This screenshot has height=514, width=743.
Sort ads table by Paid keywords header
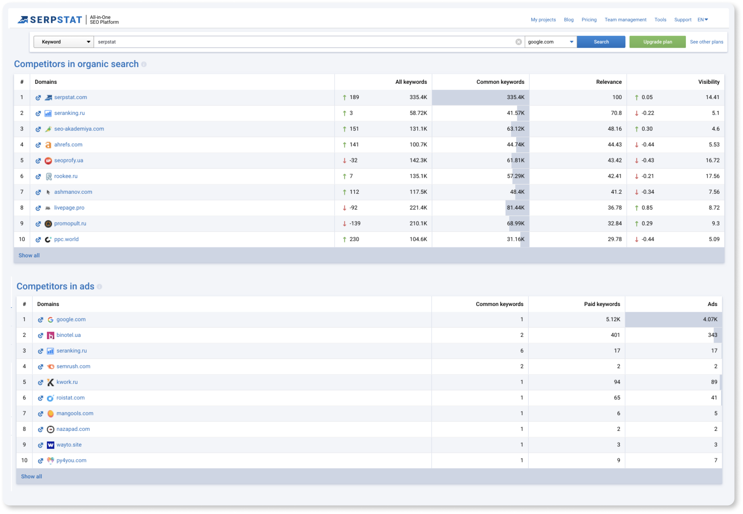pos(602,304)
